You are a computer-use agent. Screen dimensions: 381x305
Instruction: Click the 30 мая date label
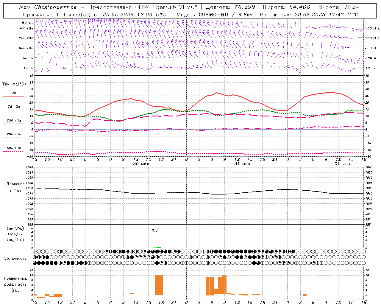[x=141, y=164]
